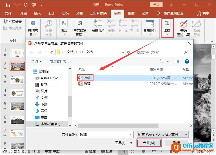
Task: Switch to the 帮助 ribbon tab
Action: pos(145,13)
